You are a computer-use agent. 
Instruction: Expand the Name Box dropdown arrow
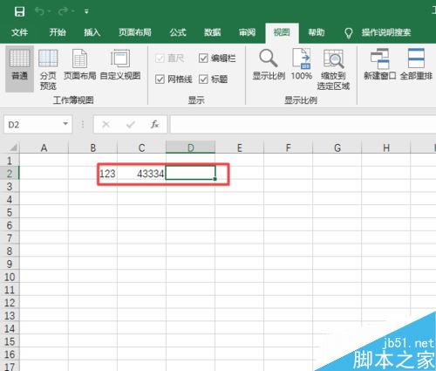(65, 124)
